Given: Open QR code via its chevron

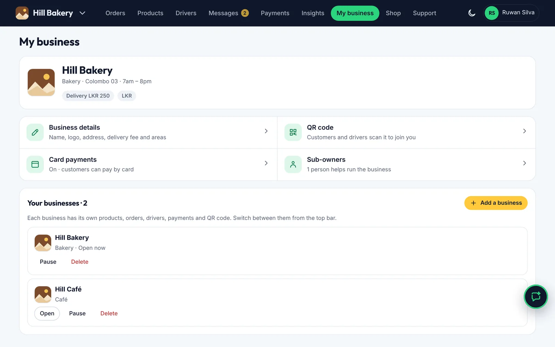Looking at the screenshot, I should (524, 131).
